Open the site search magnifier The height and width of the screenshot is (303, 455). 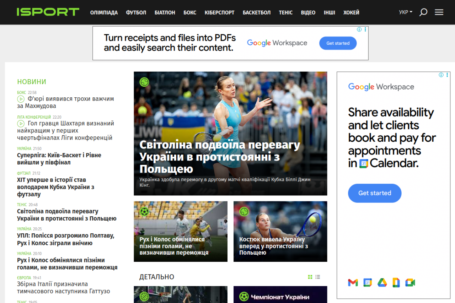point(423,12)
